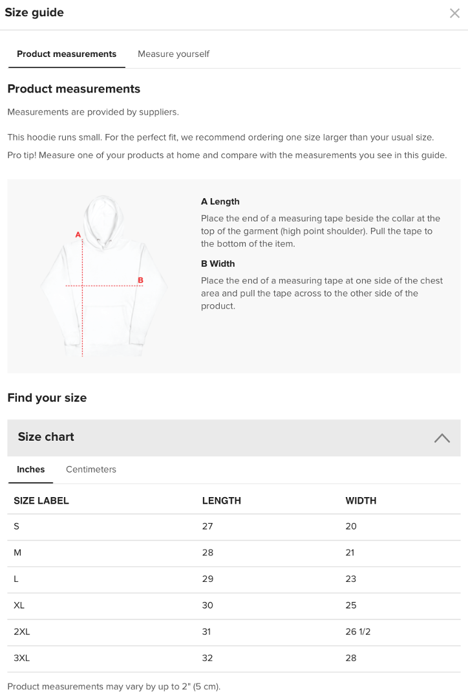Image resolution: width=468 pixels, height=699 pixels.
Task: Click the Size chart header bar
Action: 234,438
